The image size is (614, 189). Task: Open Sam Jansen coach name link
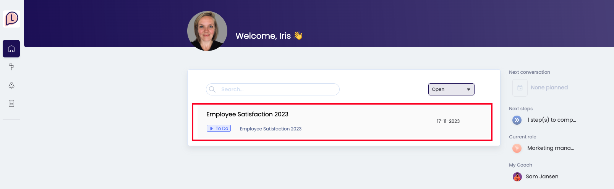click(x=542, y=176)
